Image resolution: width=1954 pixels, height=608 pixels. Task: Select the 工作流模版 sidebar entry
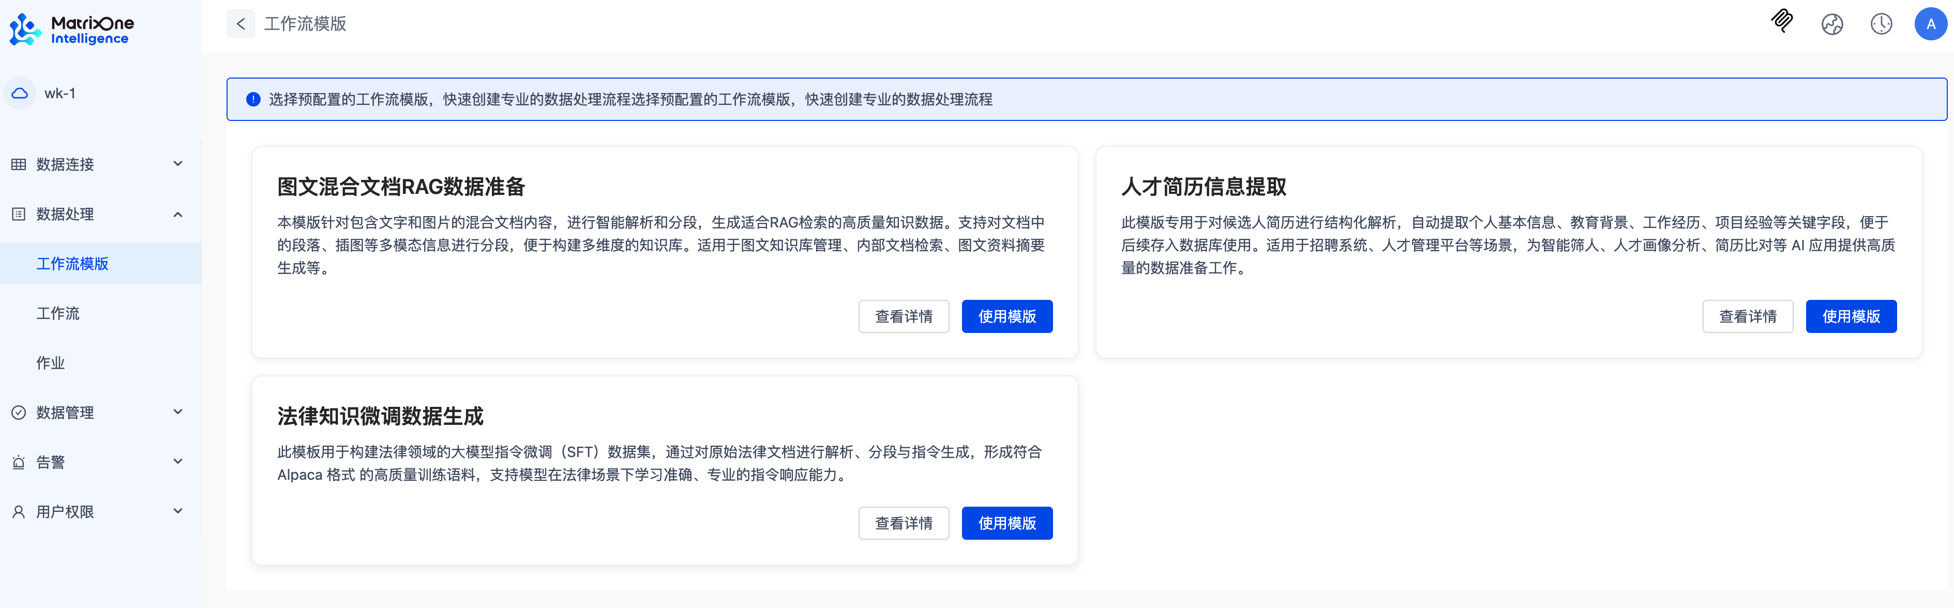pyautogui.click(x=72, y=264)
